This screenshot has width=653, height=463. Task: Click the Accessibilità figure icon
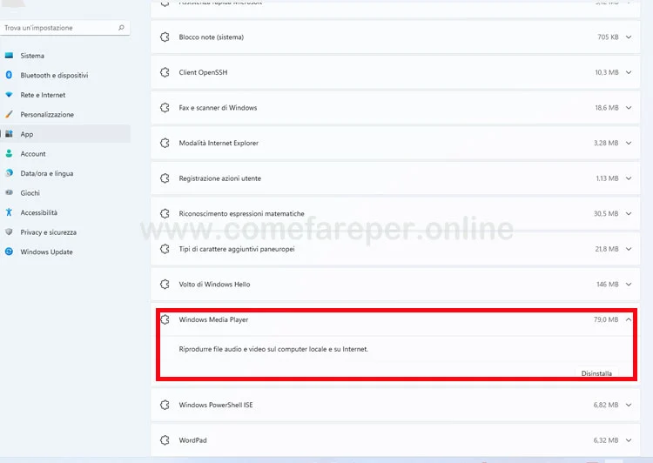click(x=9, y=212)
